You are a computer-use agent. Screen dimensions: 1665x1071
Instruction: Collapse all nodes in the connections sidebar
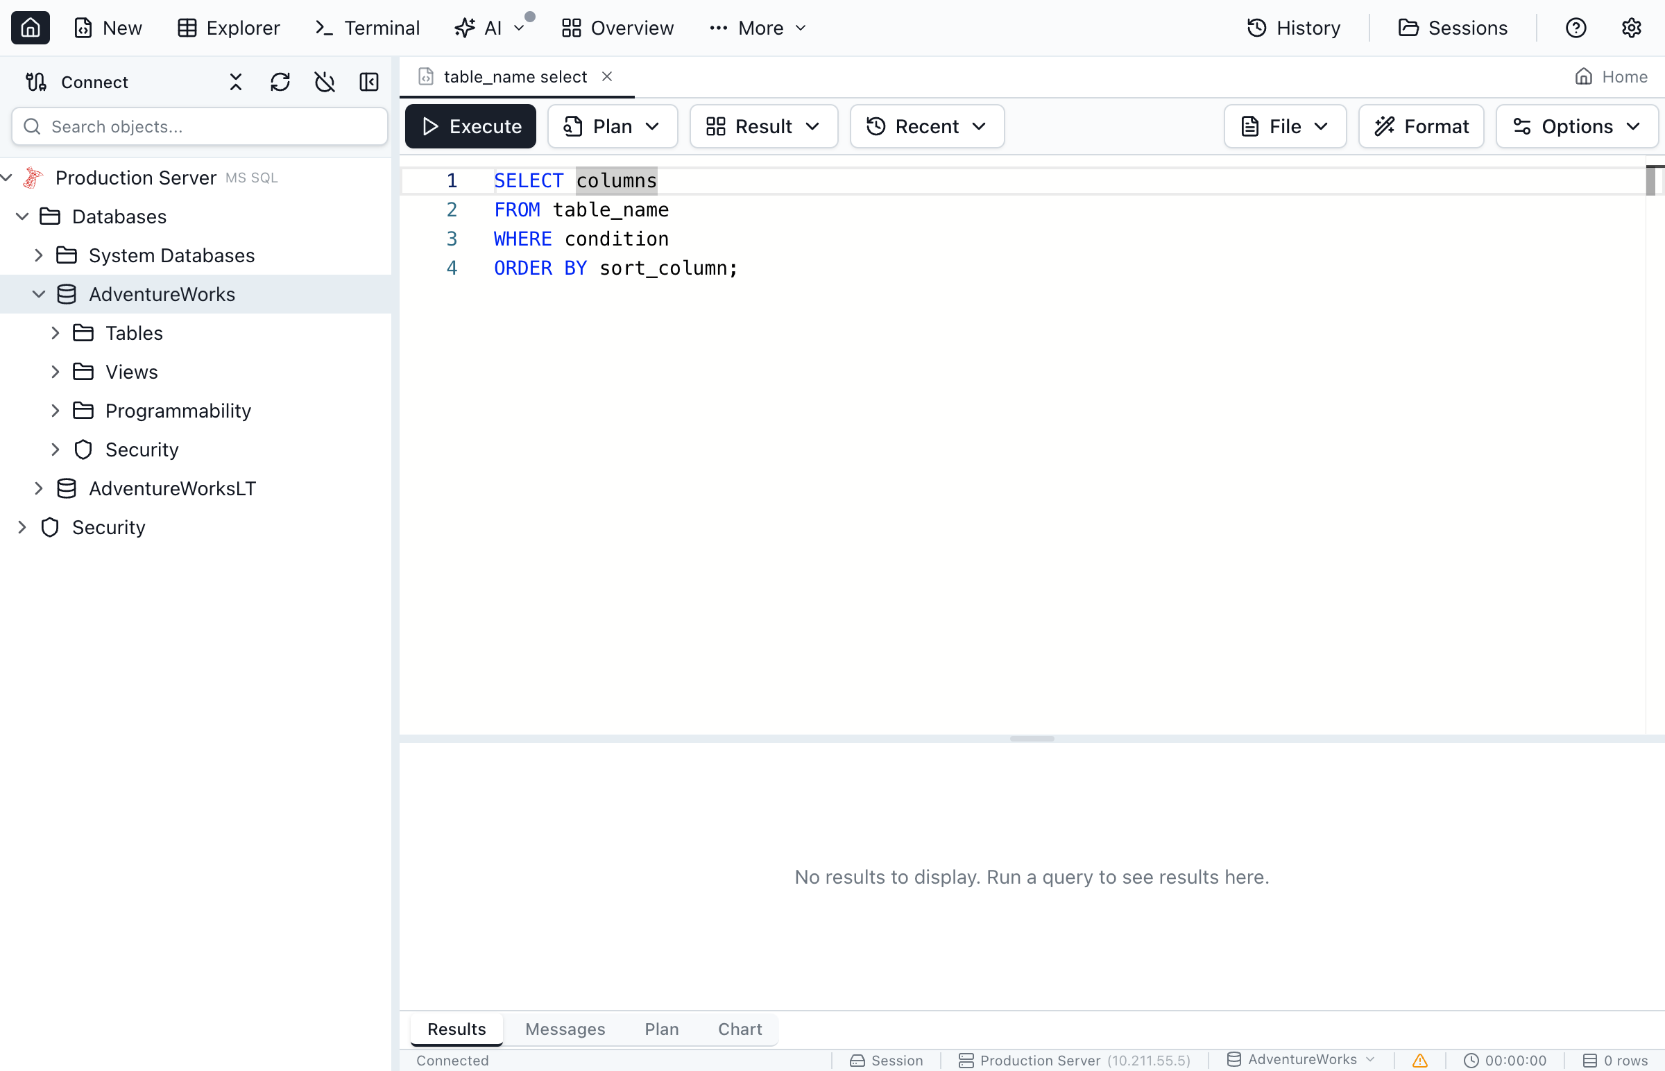(234, 81)
